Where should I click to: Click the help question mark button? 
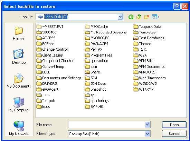[177, 6]
